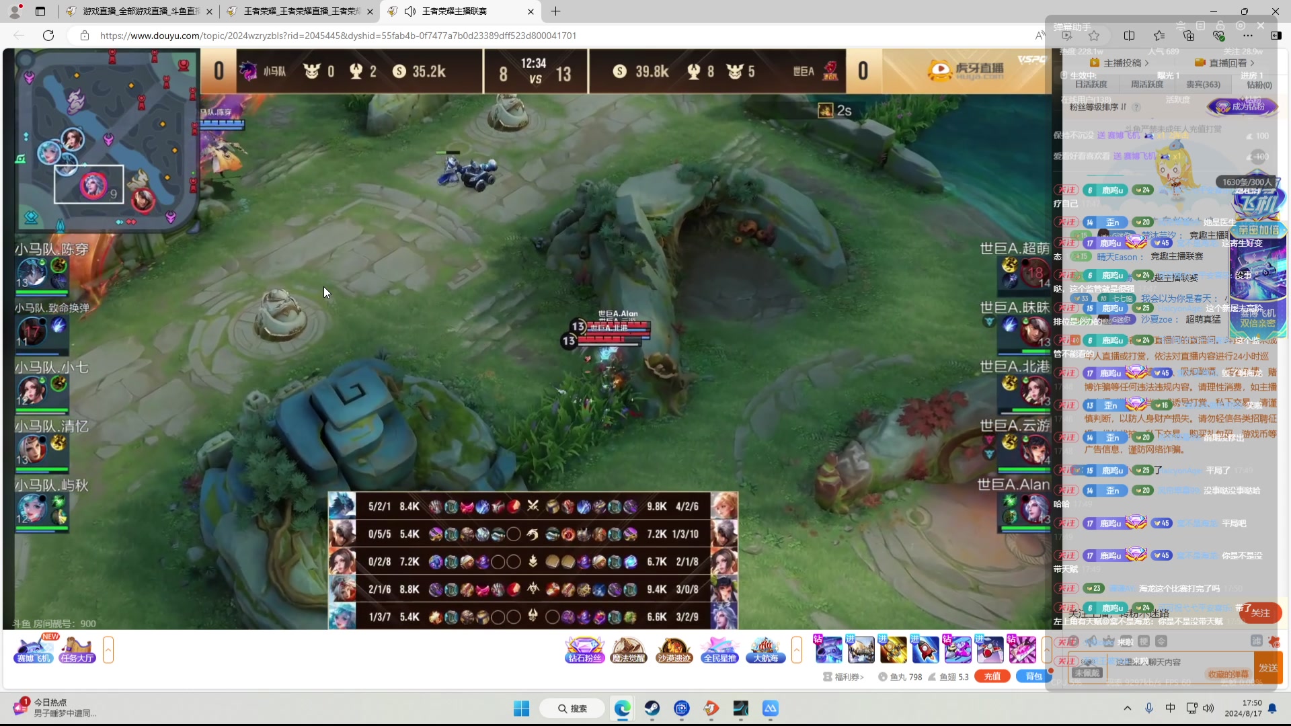The image size is (1291, 726).
Task: Open the 主播投稿 link
Action: point(1120,63)
